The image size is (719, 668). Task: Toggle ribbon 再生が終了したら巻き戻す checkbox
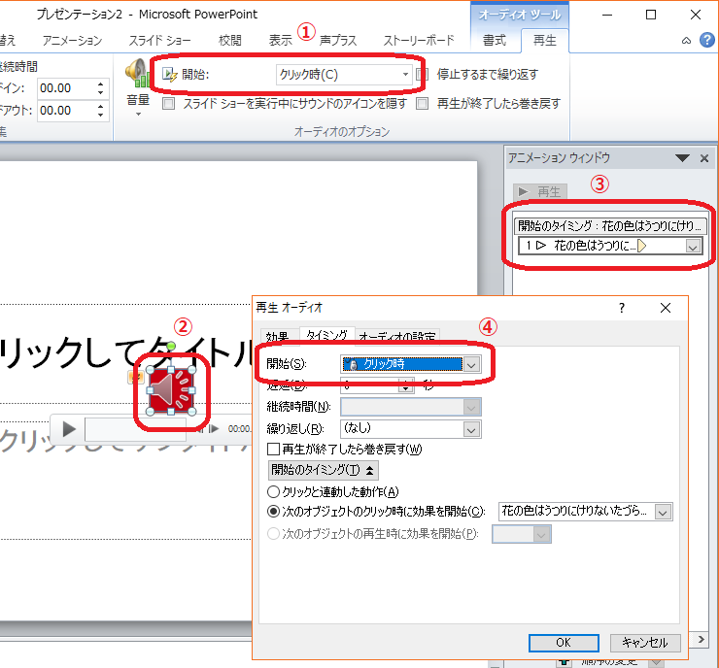pyautogui.click(x=423, y=104)
